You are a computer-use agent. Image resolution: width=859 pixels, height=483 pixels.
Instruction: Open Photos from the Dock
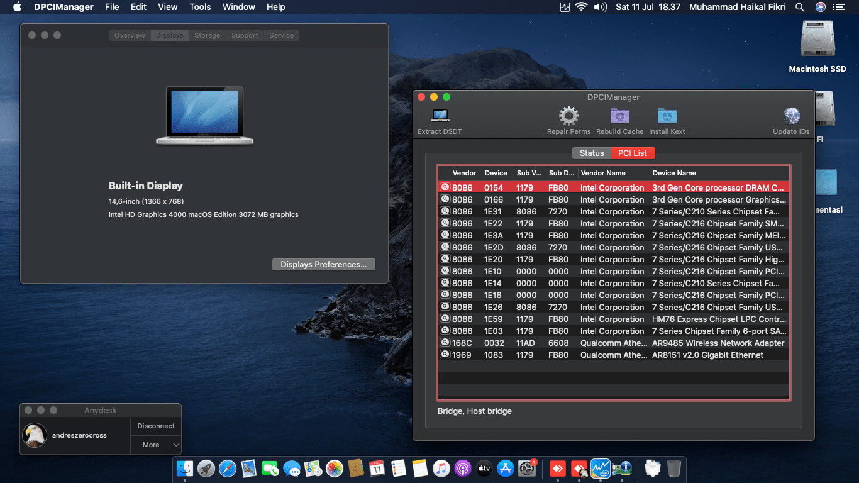click(x=335, y=468)
